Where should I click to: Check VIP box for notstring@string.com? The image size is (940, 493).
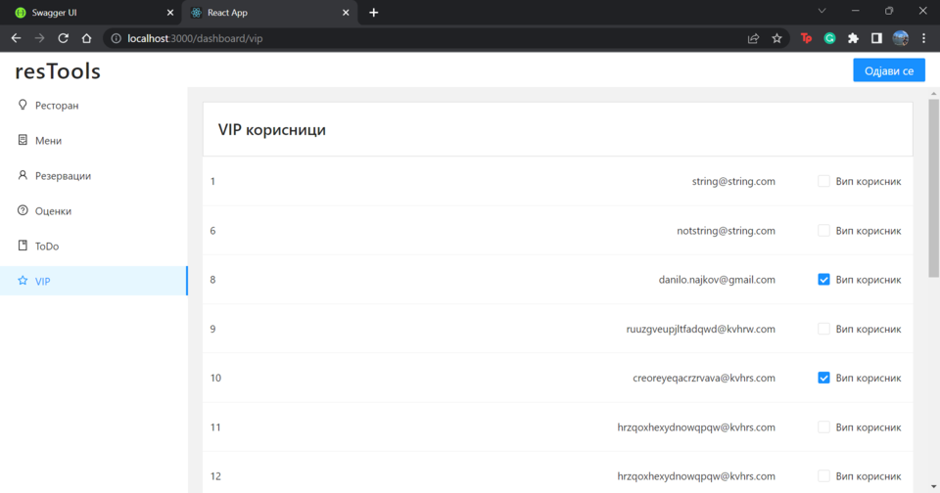(x=823, y=230)
